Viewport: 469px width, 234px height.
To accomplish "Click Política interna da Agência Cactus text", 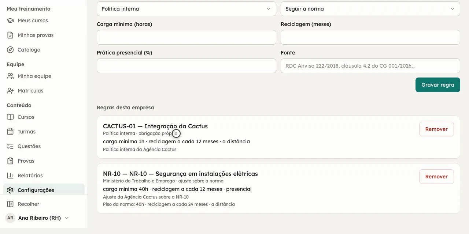I will [140, 150].
